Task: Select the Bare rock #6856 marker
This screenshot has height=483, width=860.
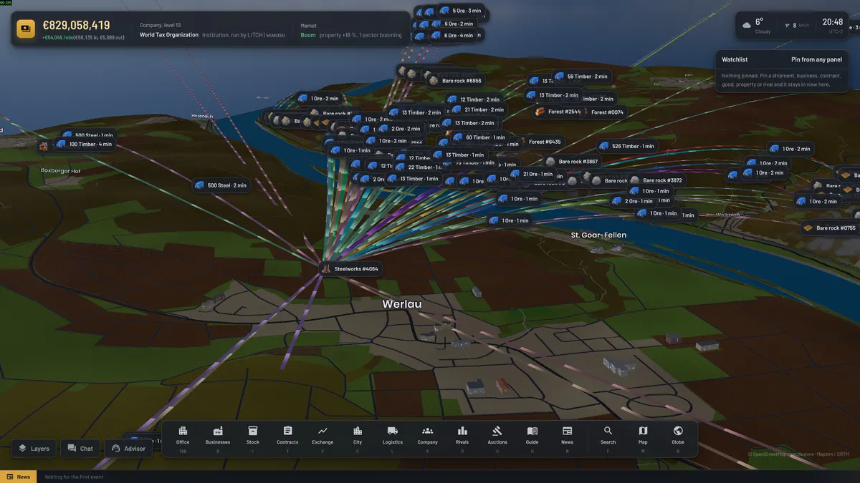Action: (456, 81)
